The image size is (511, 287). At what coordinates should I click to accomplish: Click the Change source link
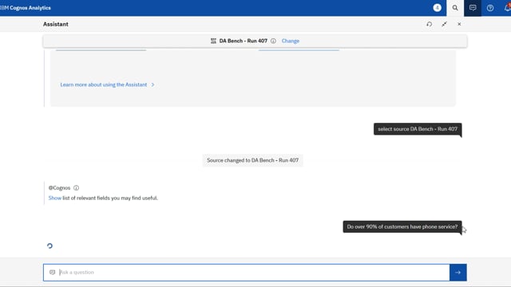291,41
